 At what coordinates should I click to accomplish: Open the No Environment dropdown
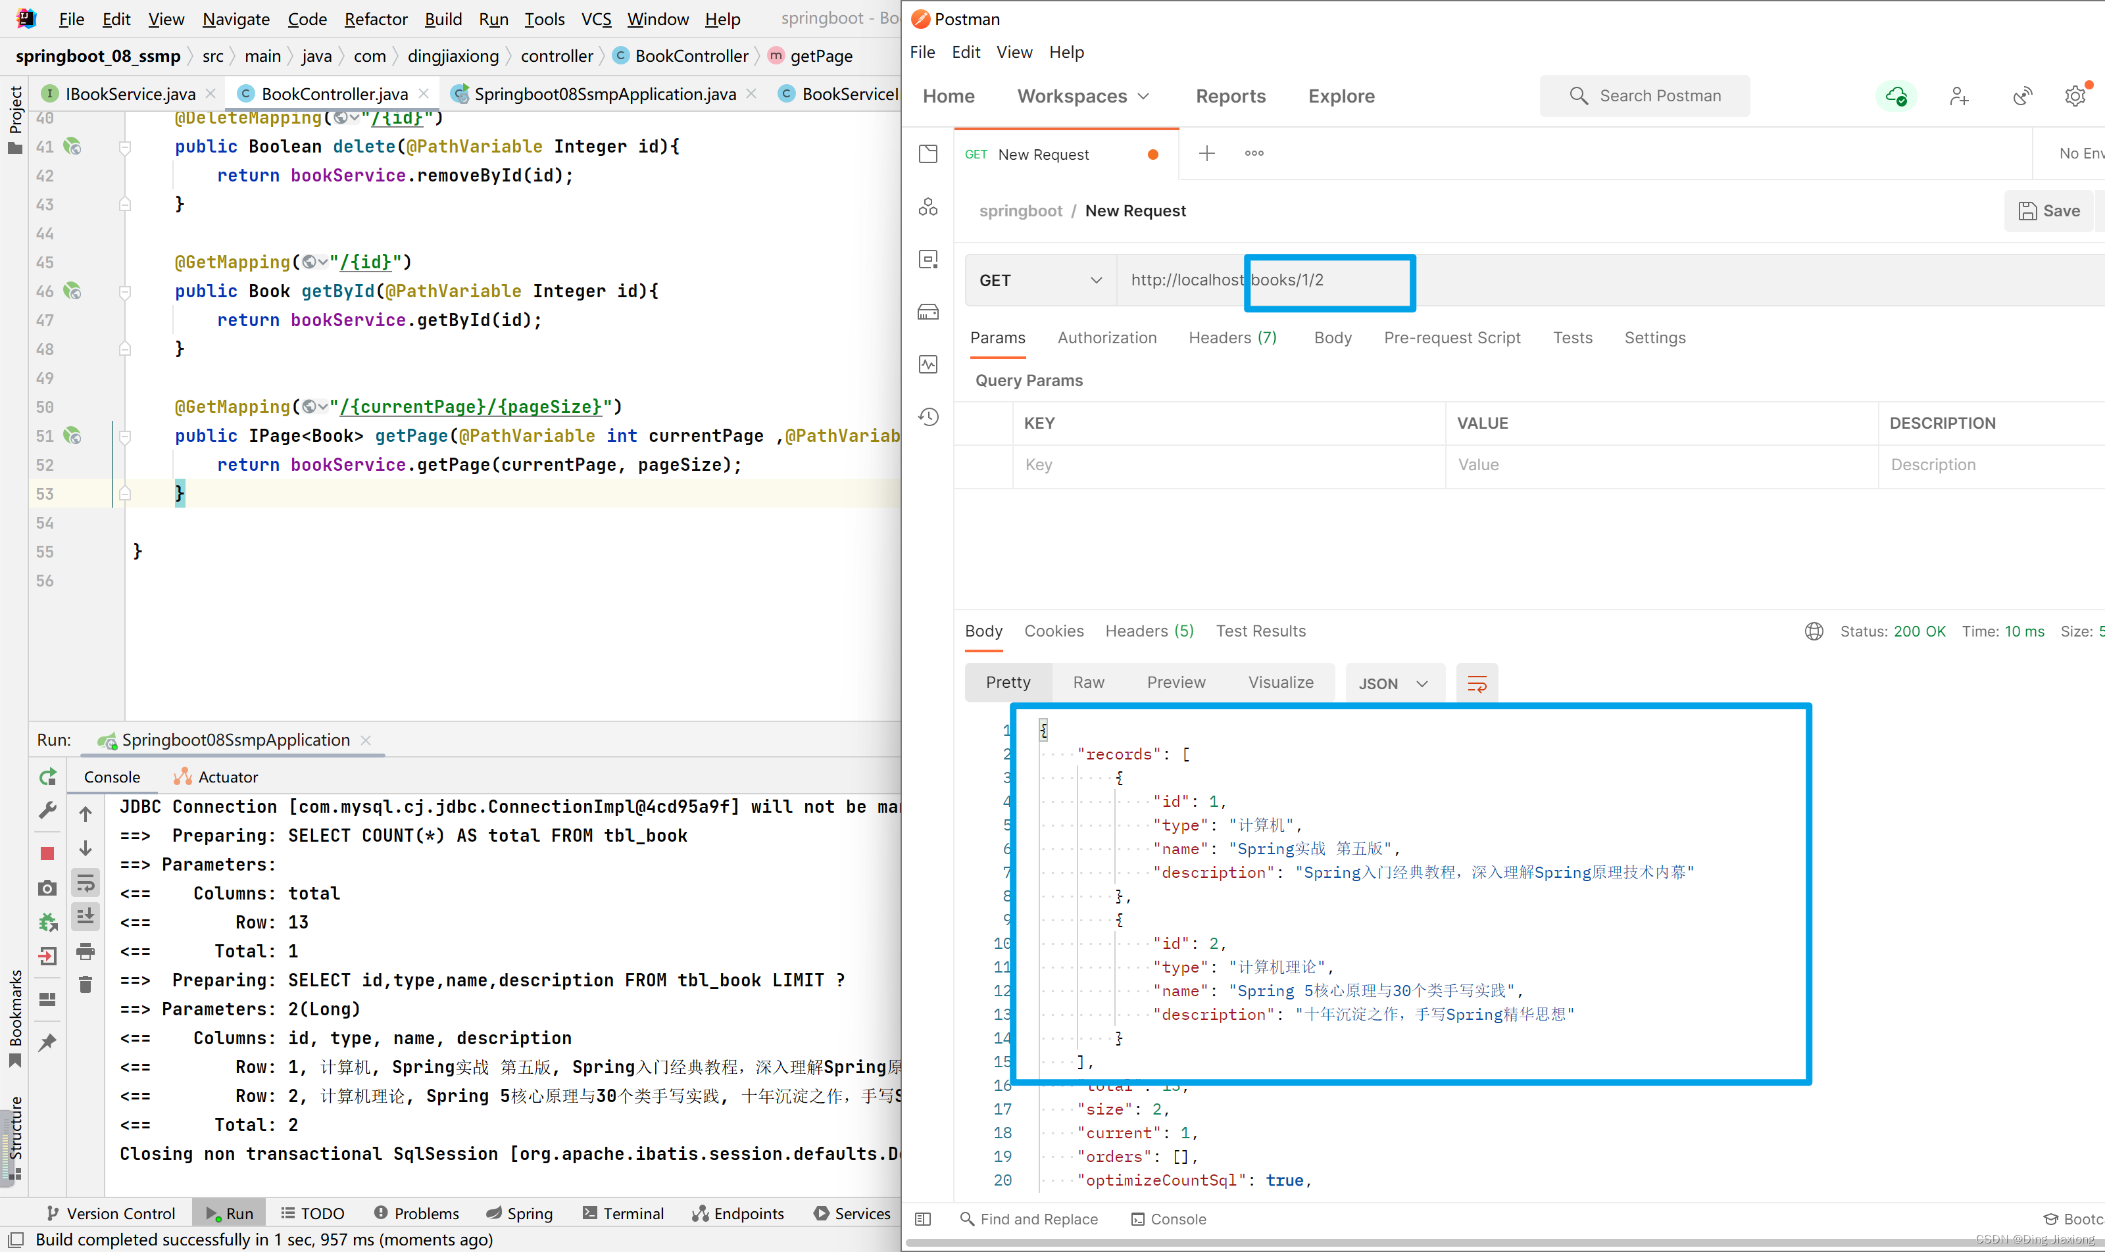(x=2081, y=154)
